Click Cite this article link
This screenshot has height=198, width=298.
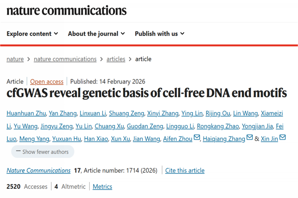pos(185,170)
